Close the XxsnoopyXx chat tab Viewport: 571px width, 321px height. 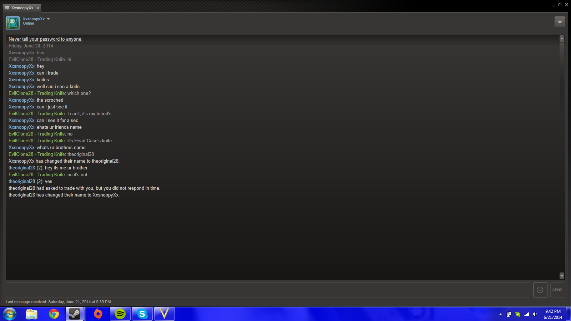[38, 8]
